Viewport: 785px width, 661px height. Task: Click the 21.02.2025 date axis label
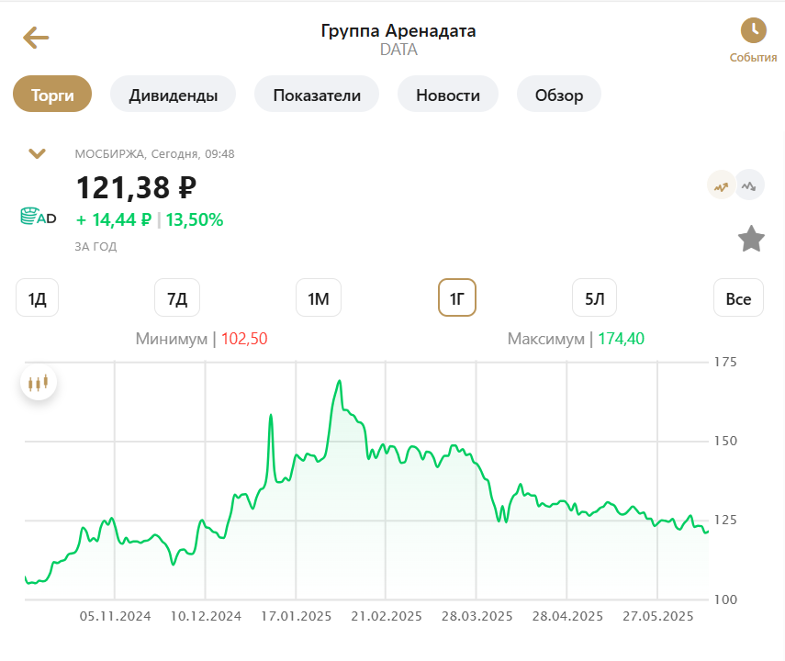(x=387, y=616)
